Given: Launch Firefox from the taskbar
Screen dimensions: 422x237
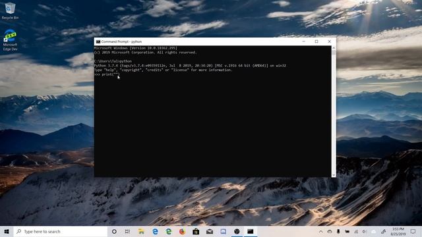Looking at the screenshot, I should tap(182, 231).
